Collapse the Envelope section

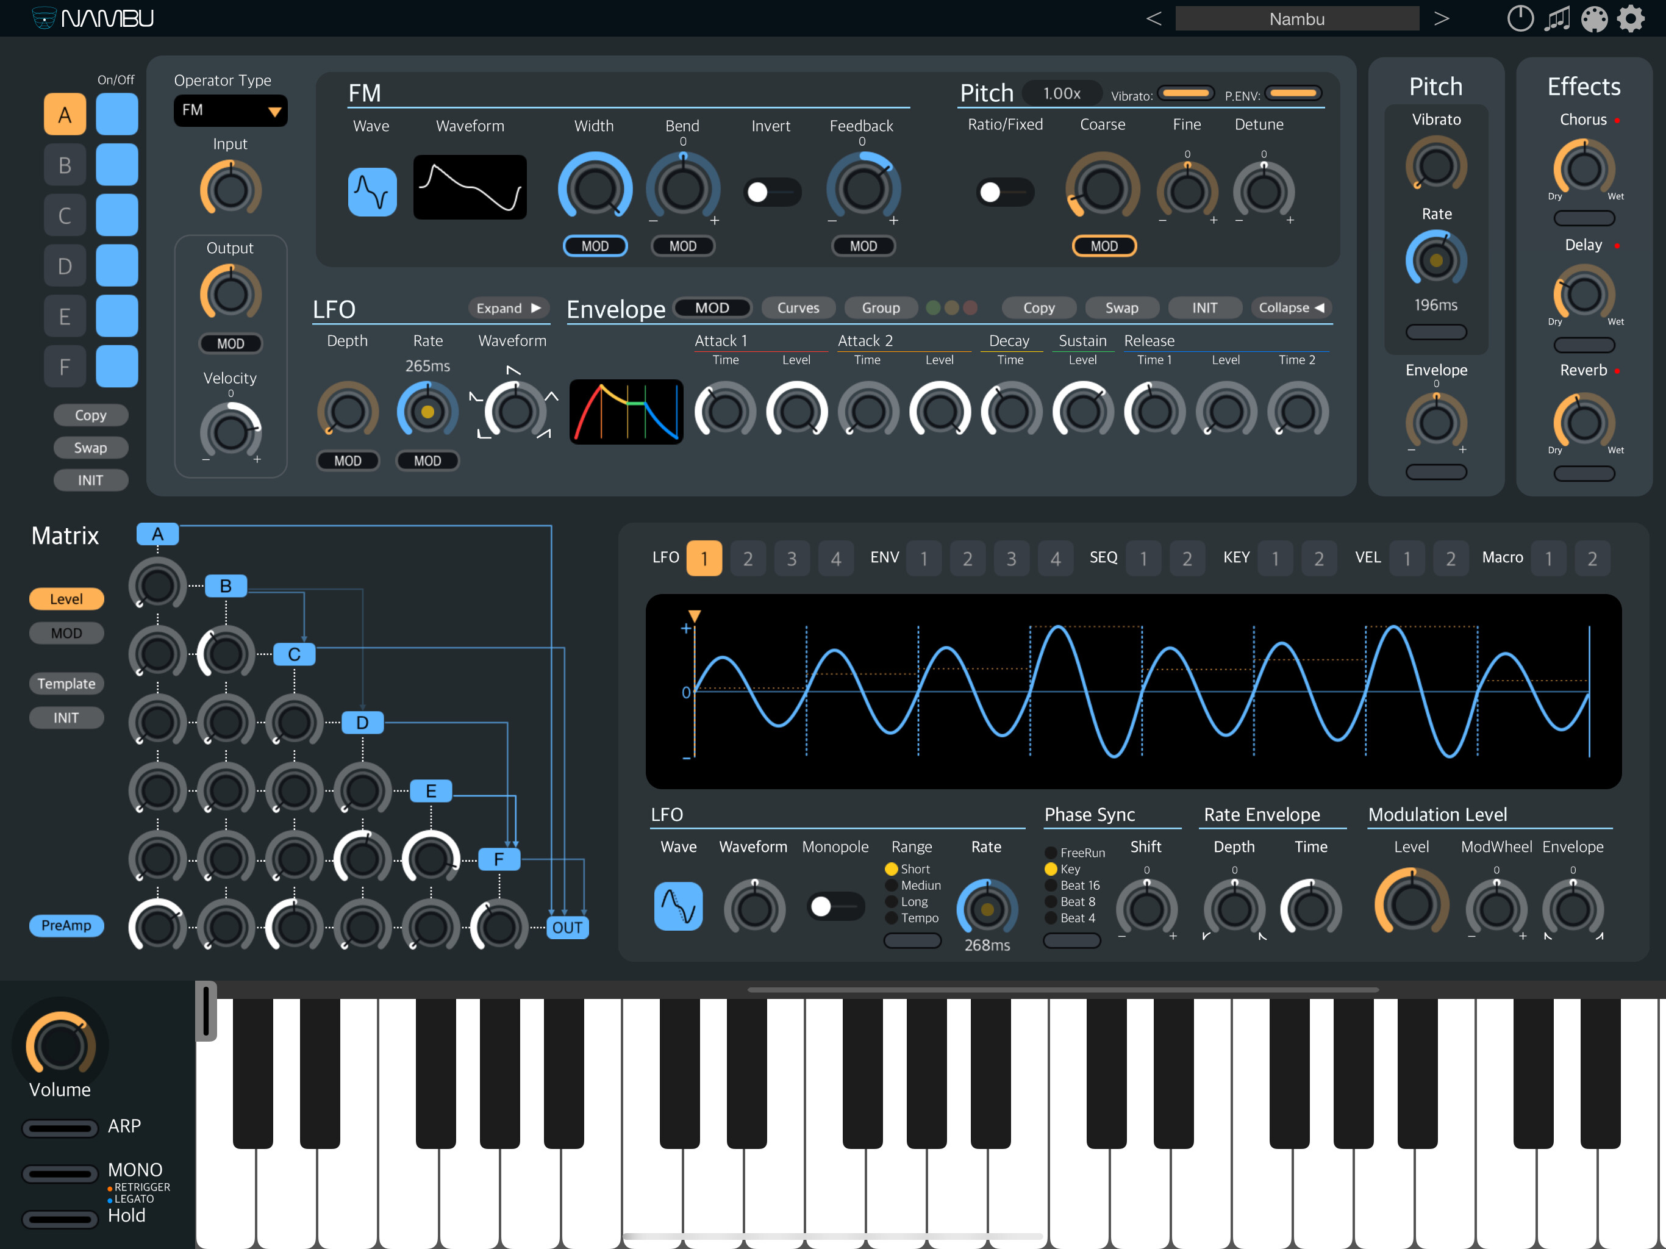1291,307
